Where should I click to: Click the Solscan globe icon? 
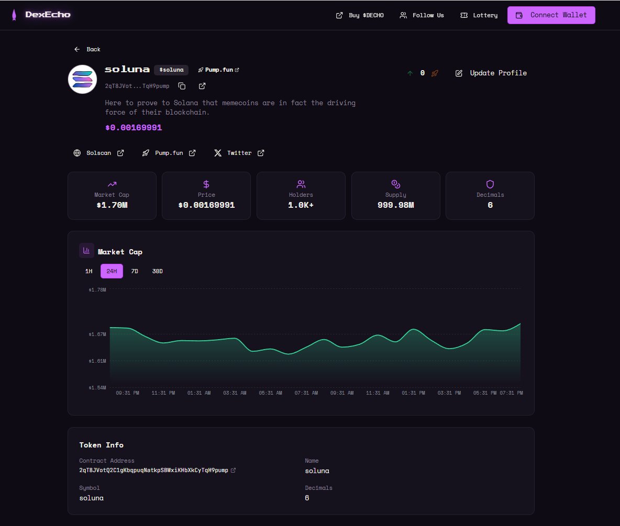click(77, 153)
